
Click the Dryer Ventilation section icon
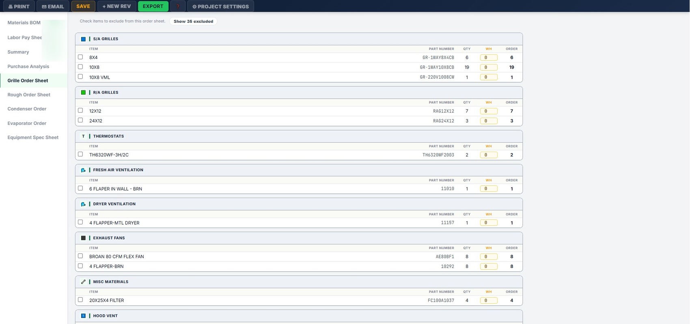tap(83, 204)
